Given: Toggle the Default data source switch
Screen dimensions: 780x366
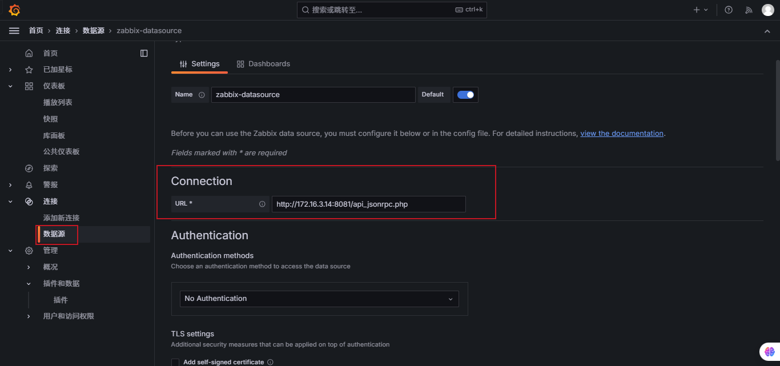Looking at the screenshot, I should point(466,95).
